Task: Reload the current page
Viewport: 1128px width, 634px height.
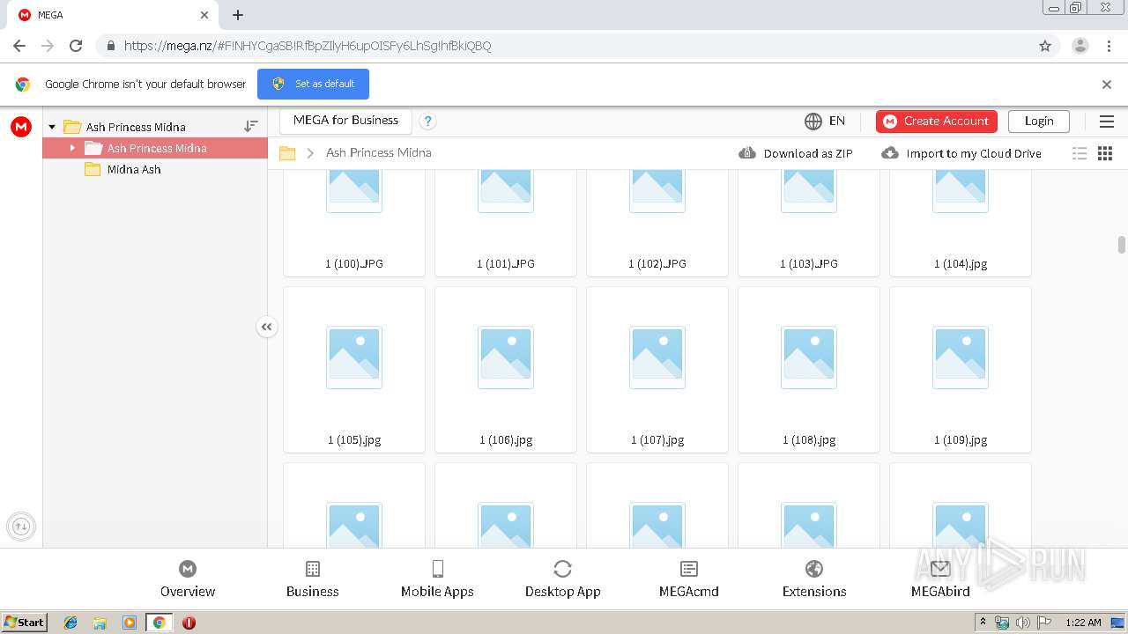Action: (76, 46)
